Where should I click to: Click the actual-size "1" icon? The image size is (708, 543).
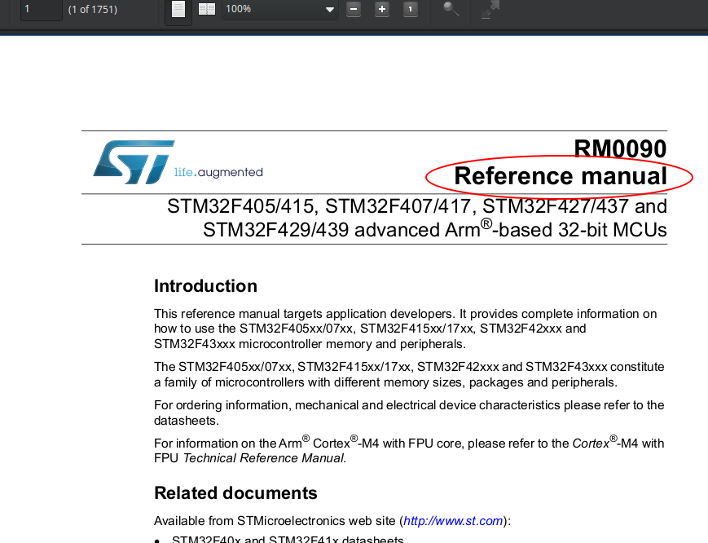pyautogui.click(x=411, y=9)
